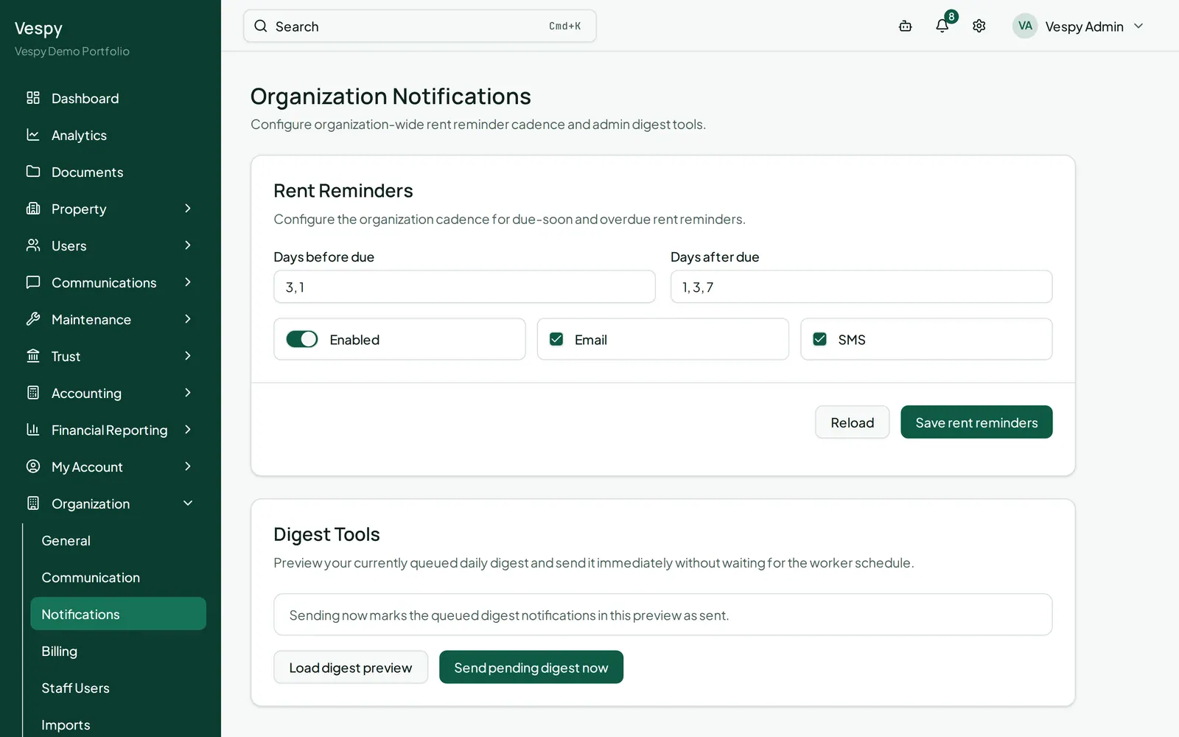Viewport: 1179px width, 737px height.
Task: Click the Trust bank icon
Action: coord(33,356)
